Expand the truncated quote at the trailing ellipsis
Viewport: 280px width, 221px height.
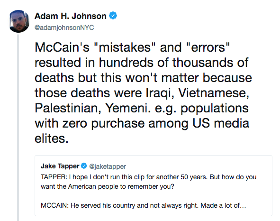(243, 206)
